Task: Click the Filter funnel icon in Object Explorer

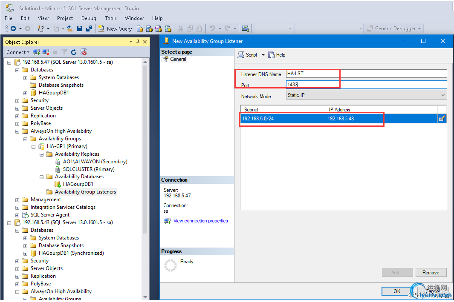Action: pos(64,52)
